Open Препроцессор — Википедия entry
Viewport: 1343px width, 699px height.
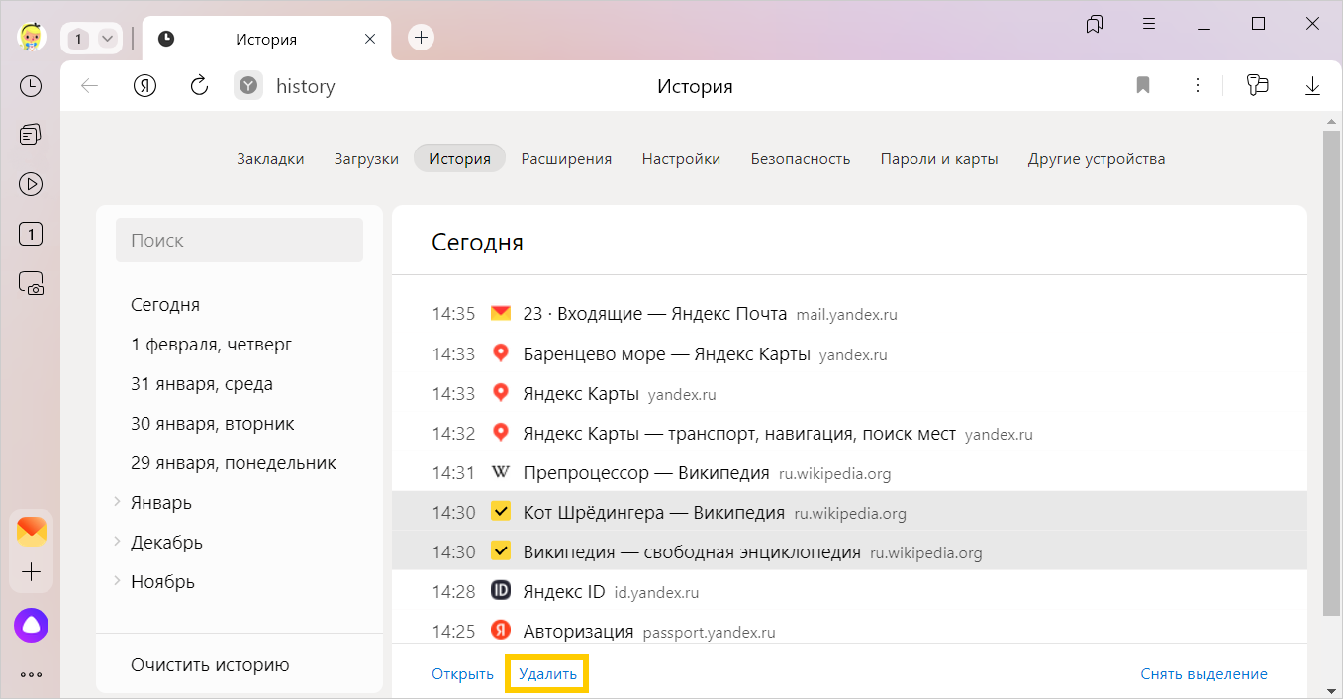click(646, 472)
